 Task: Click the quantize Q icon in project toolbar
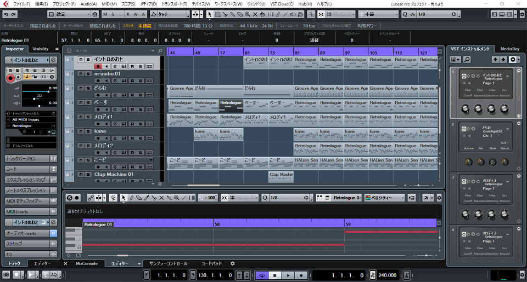pos(405,14)
